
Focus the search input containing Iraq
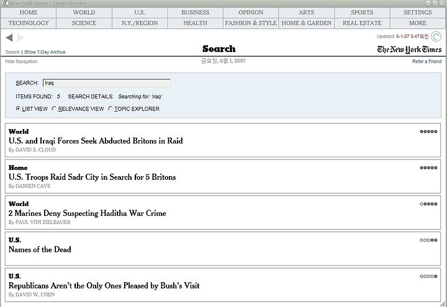(107, 83)
